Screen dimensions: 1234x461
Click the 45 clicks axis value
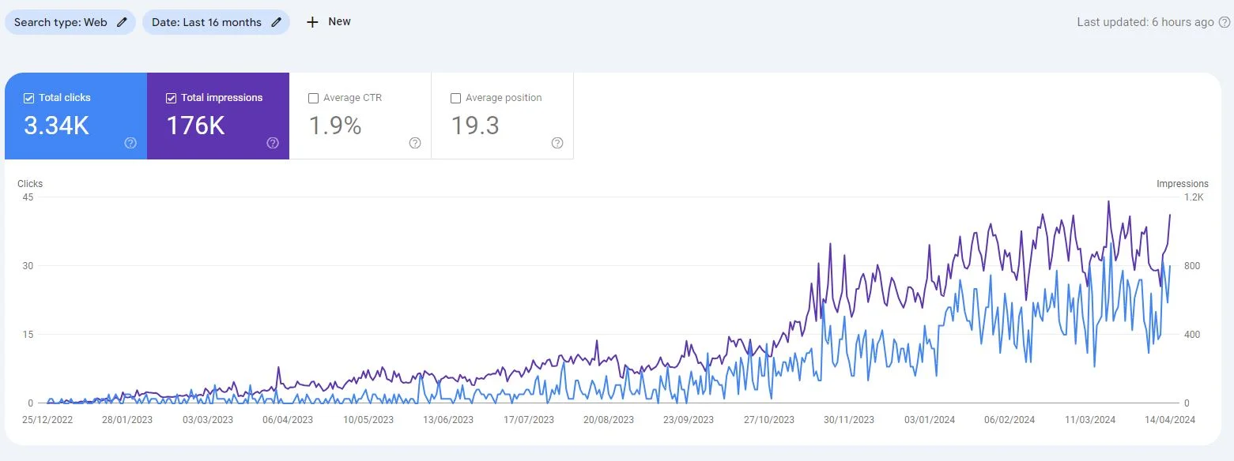tap(28, 197)
